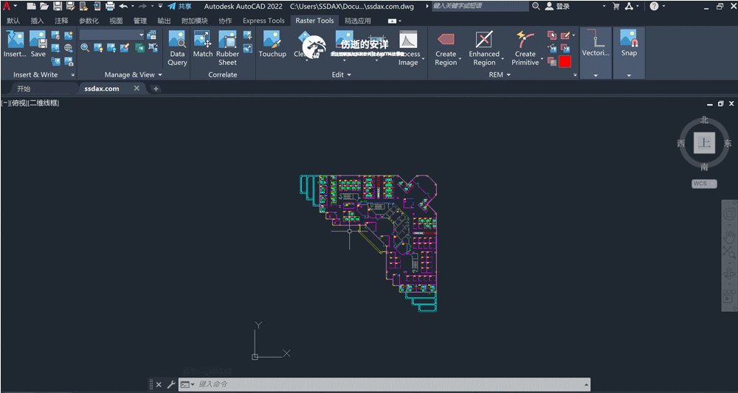Select the 上 top face of ViewCube

(x=704, y=143)
